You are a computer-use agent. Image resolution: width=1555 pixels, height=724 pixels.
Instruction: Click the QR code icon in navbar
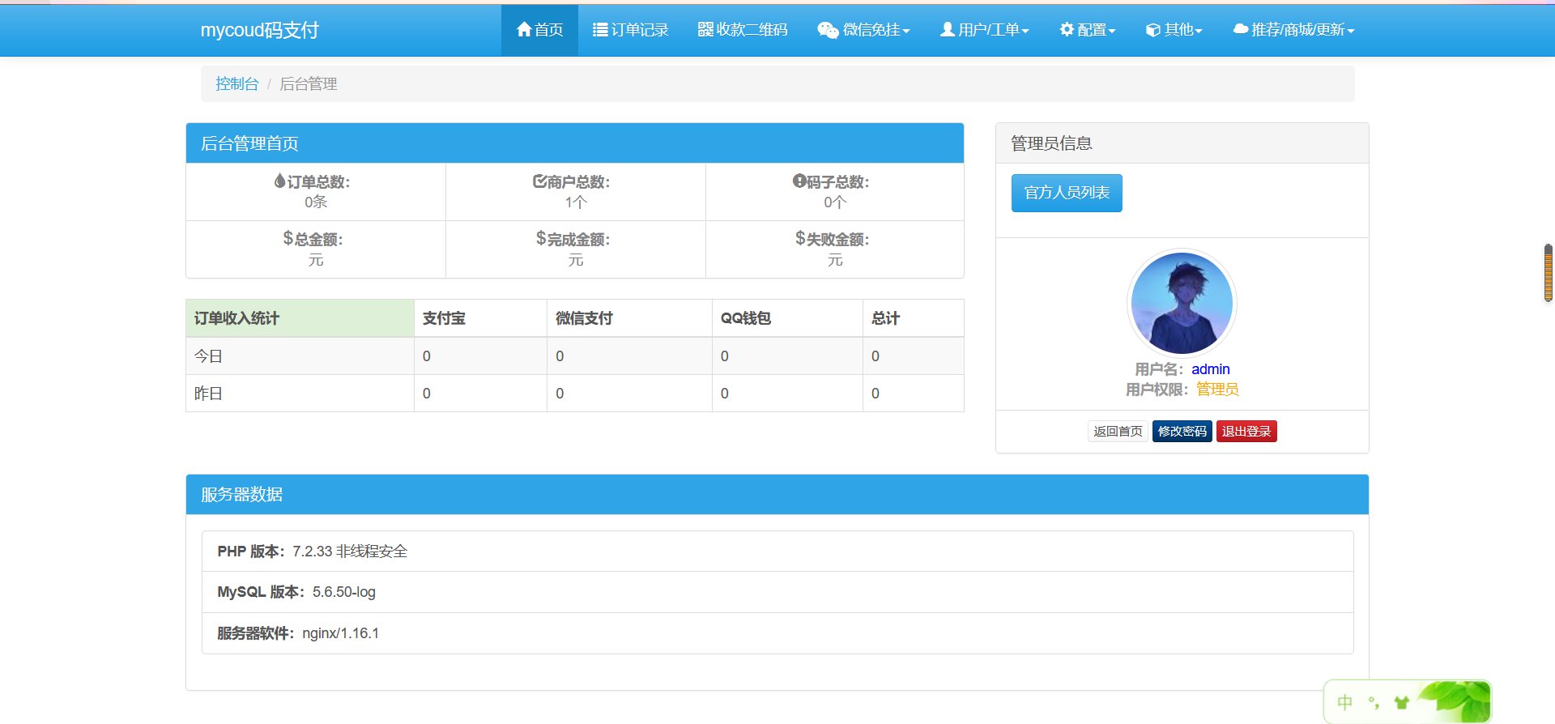(705, 30)
